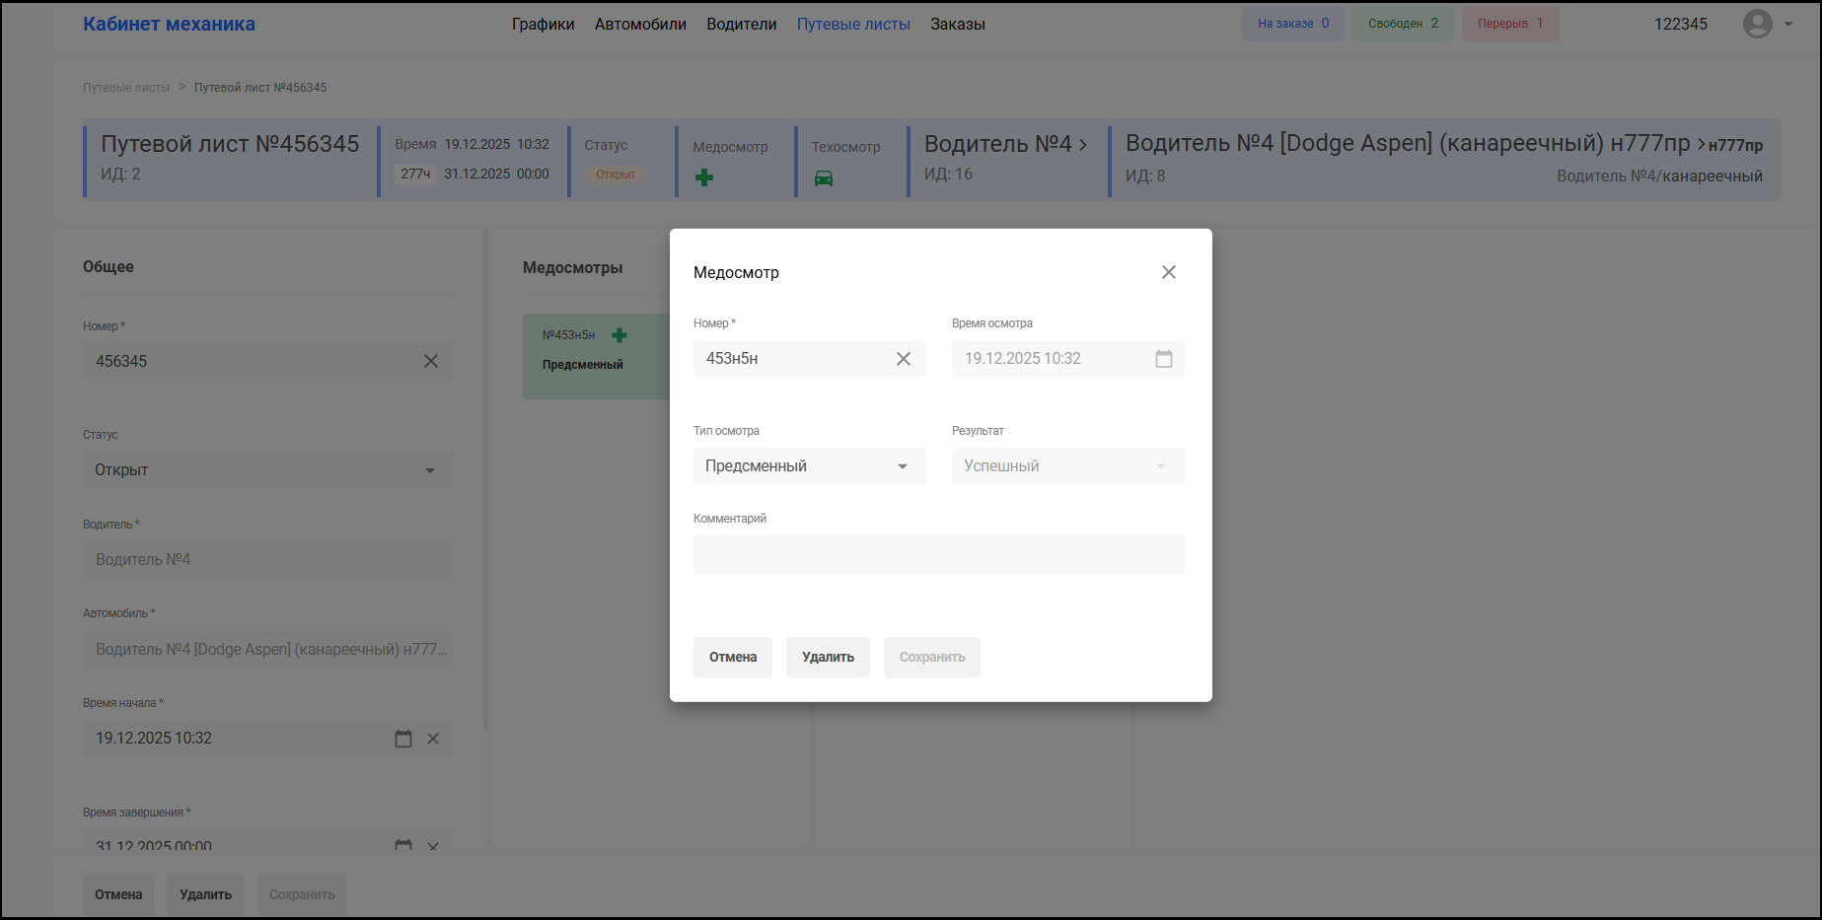The image size is (1822, 920).
Task: Click into the Комментарий text field
Action: click(938, 554)
